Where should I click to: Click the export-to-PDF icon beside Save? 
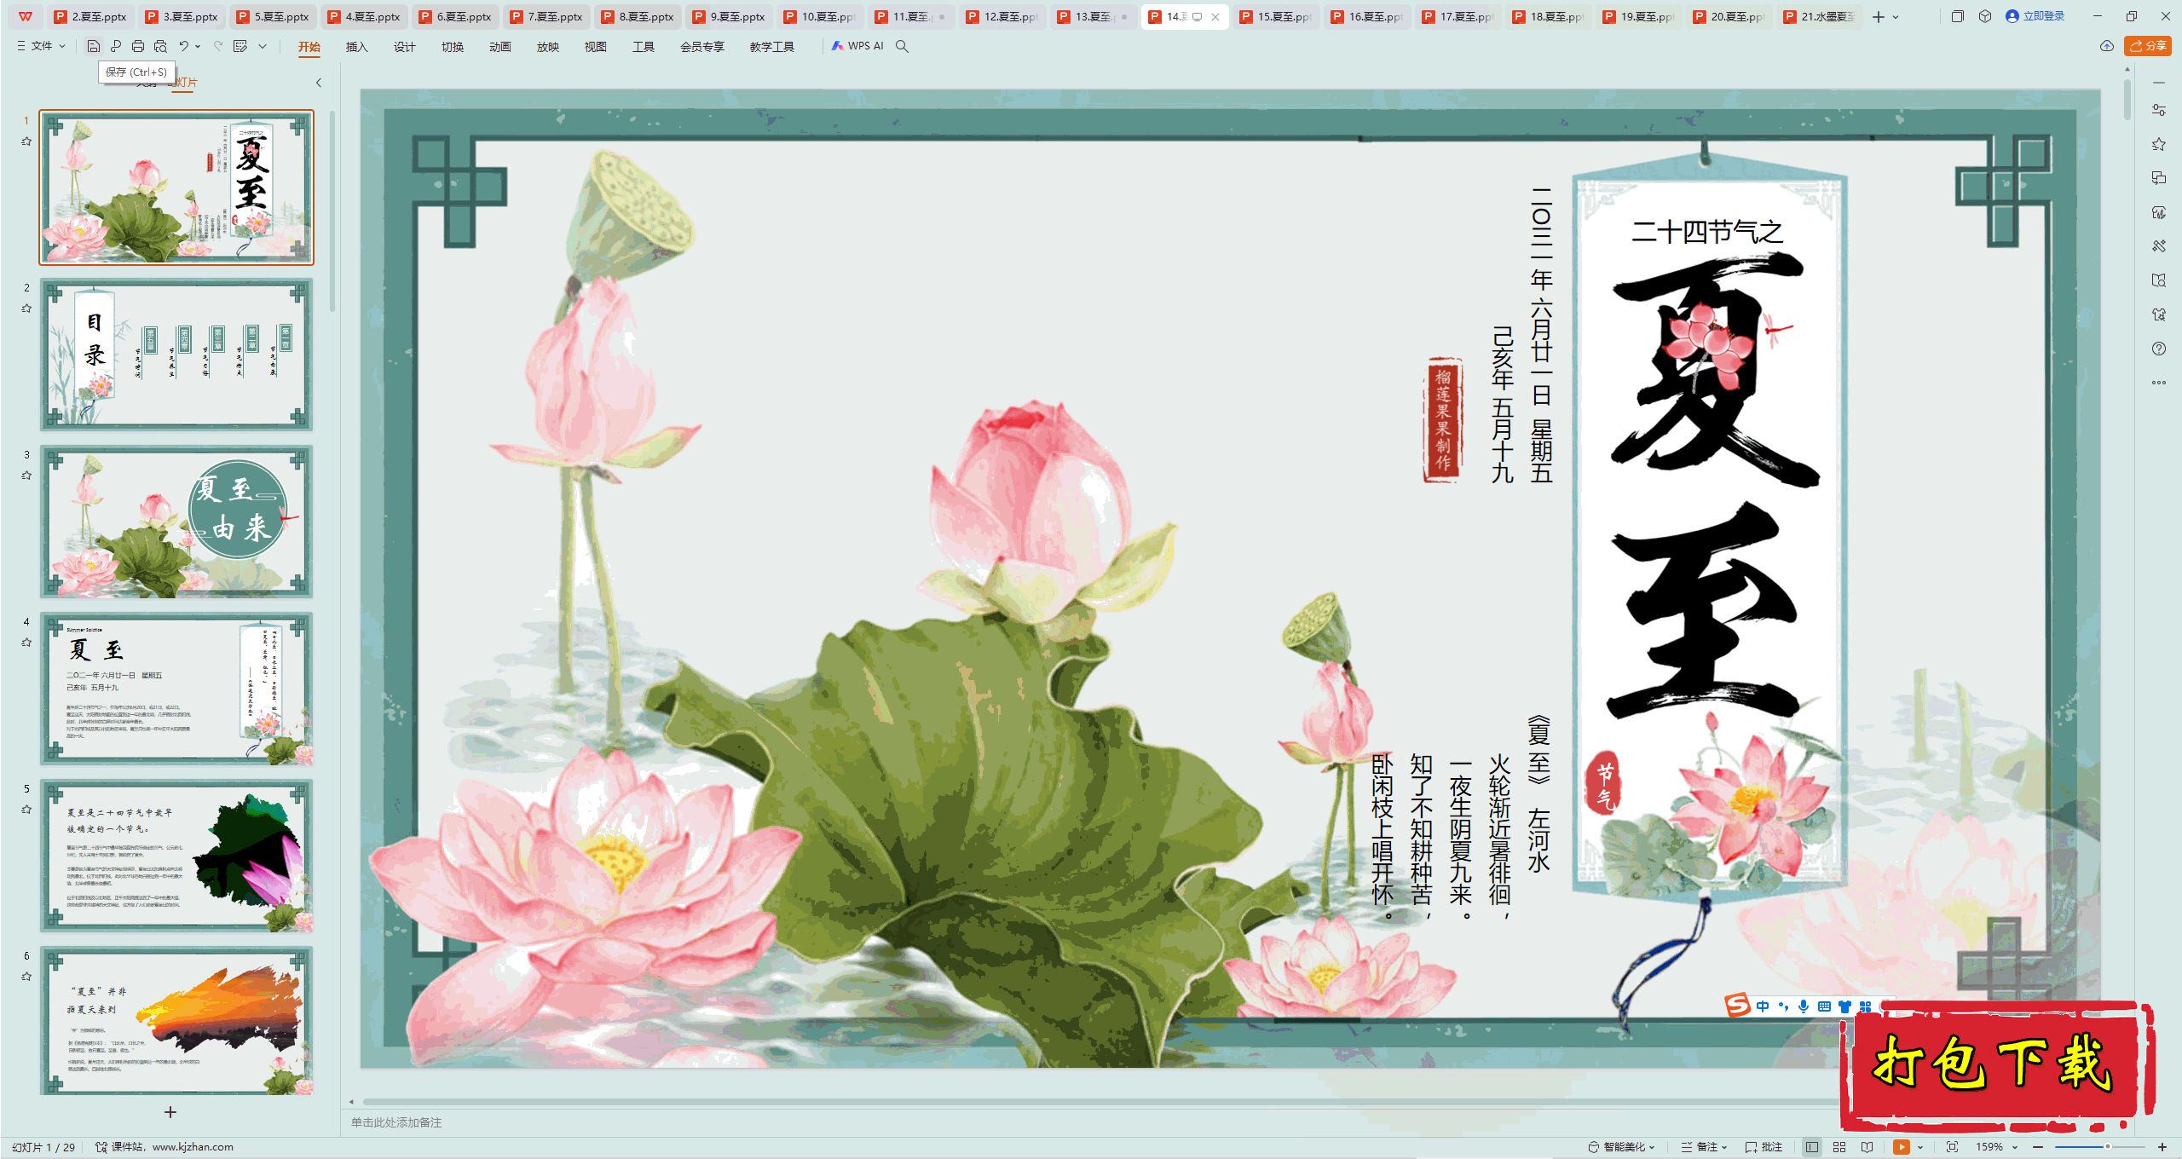(116, 46)
